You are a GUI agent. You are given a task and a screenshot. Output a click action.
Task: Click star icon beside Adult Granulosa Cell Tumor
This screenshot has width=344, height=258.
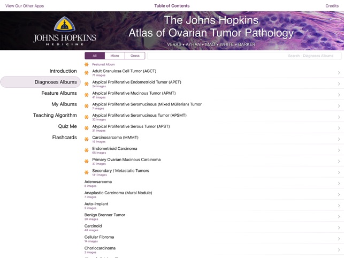point(87,73)
